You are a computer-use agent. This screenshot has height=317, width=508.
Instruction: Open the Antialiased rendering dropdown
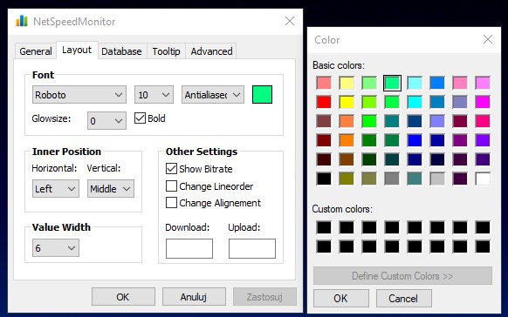coord(213,95)
